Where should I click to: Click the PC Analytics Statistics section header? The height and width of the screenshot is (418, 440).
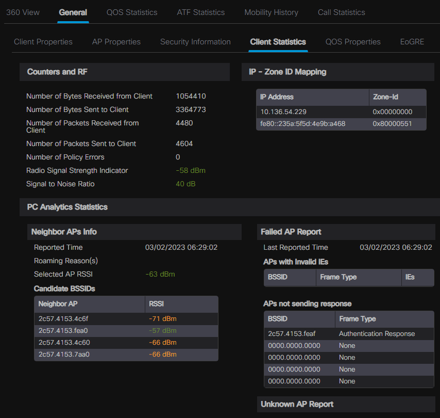point(67,207)
